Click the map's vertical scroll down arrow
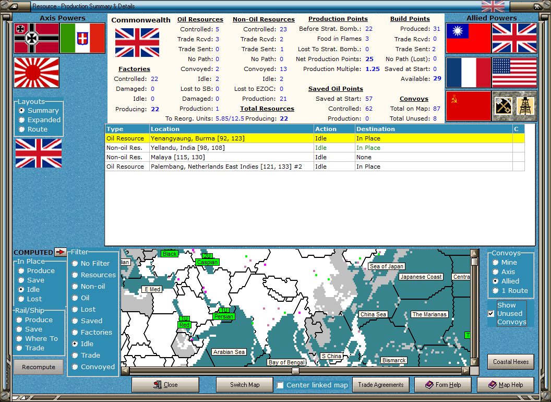Screen dimensions: 551x402 point(474,362)
